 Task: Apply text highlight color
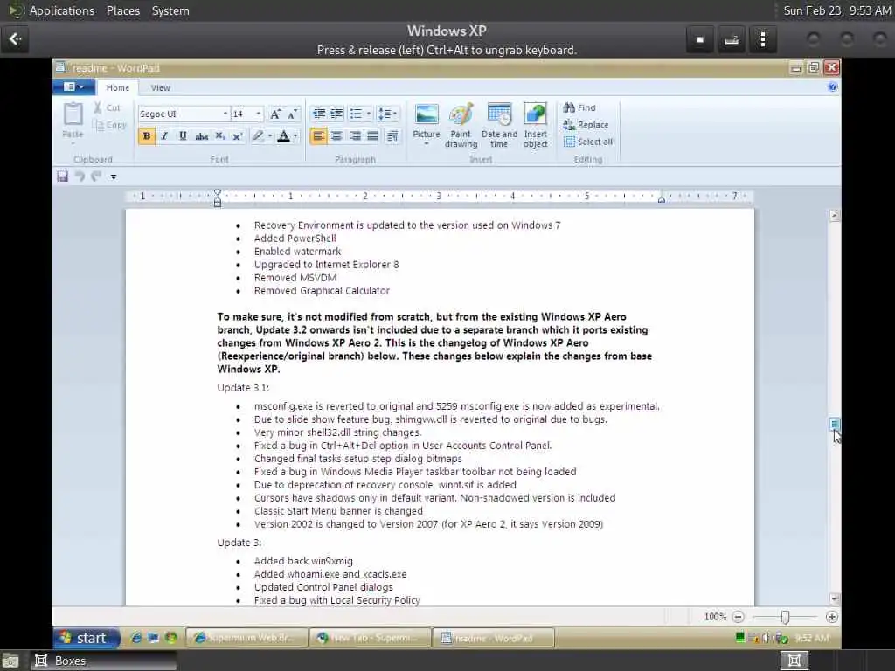pos(258,136)
